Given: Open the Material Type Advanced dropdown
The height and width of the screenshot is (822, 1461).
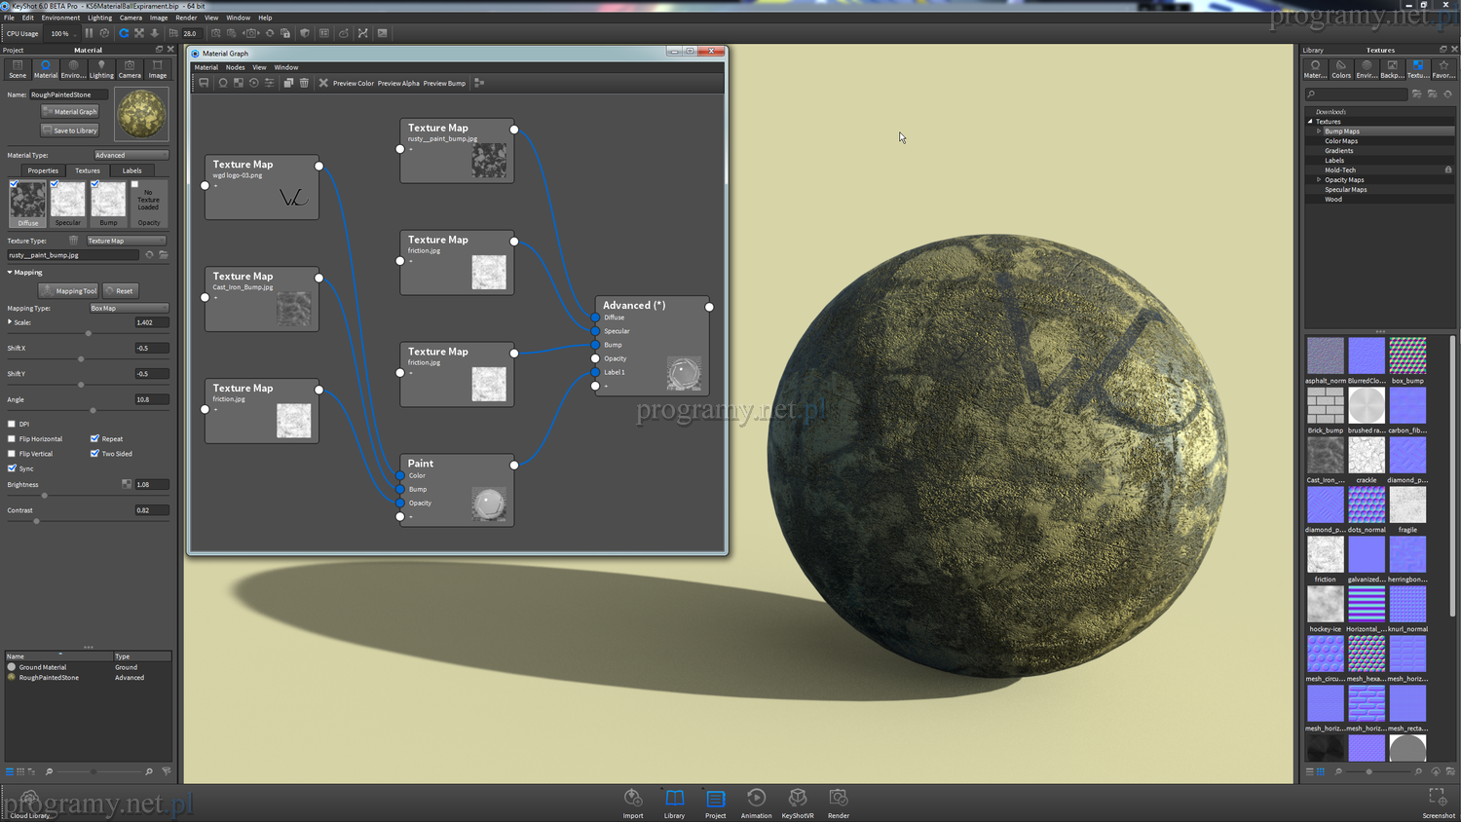Looking at the screenshot, I should [131, 155].
